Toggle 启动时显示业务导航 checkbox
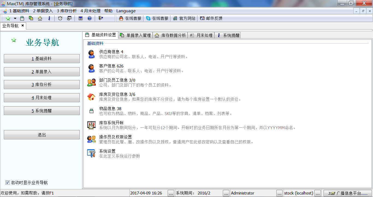This screenshot has height=197, width=373. [x=7, y=183]
